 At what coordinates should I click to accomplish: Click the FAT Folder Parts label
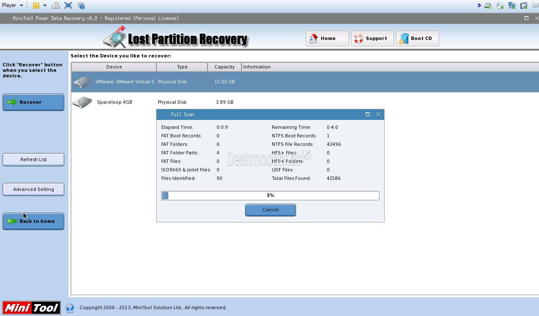click(180, 153)
